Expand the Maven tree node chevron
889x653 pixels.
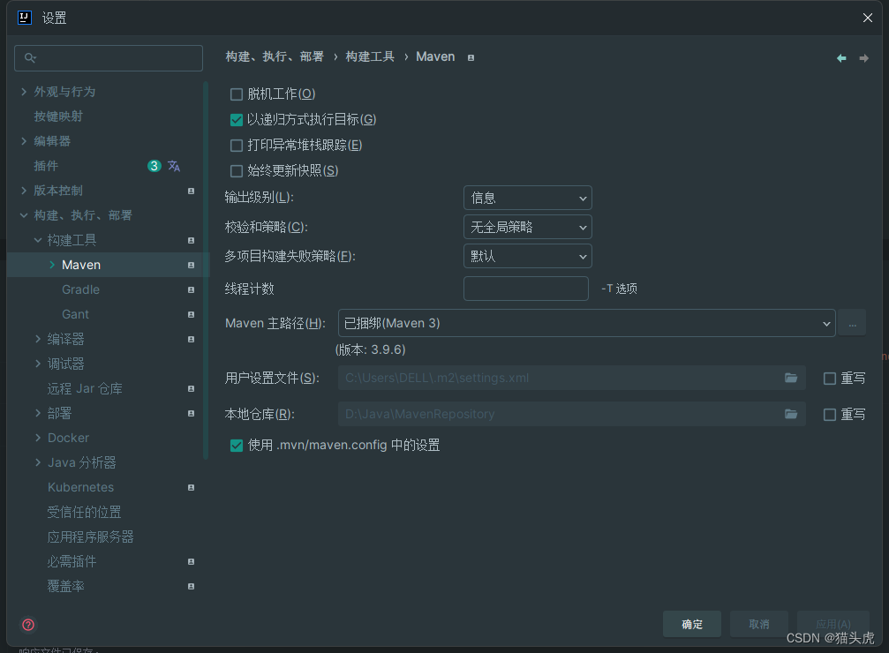tap(52, 265)
